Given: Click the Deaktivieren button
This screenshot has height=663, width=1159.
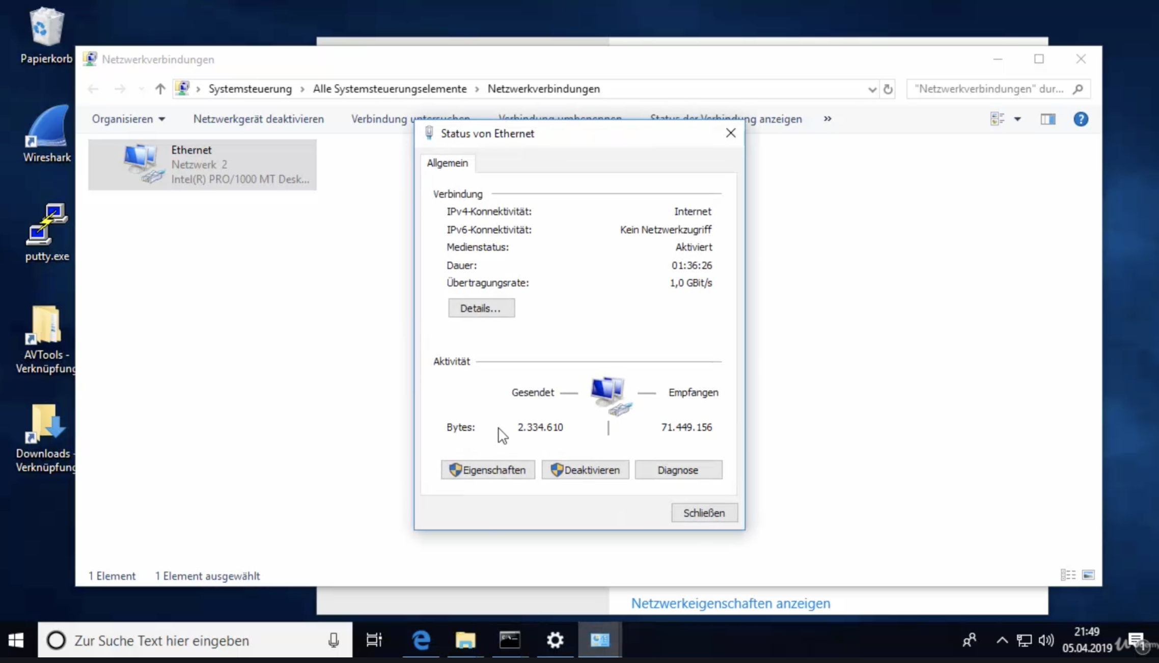Looking at the screenshot, I should click(585, 470).
